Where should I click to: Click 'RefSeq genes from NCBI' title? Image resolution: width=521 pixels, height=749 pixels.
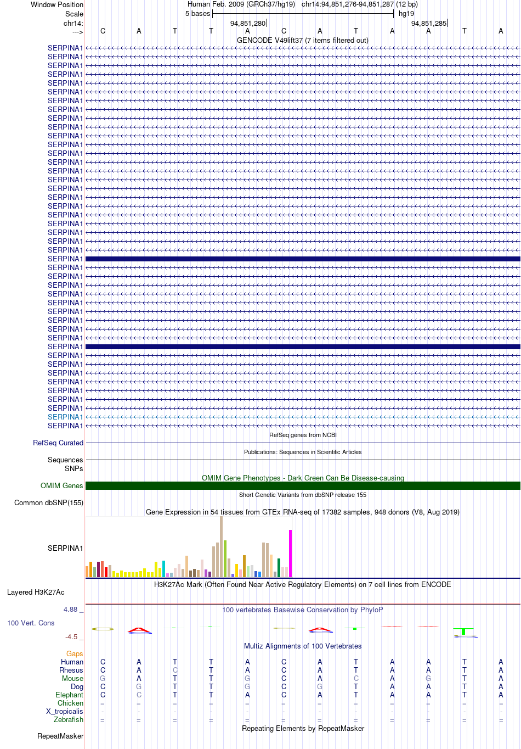point(303,435)
